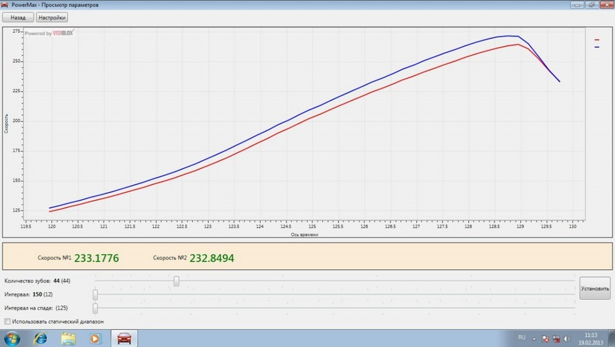Open Internet Explorer from the taskbar
The image size is (615, 347).
(x=40, y=339)
